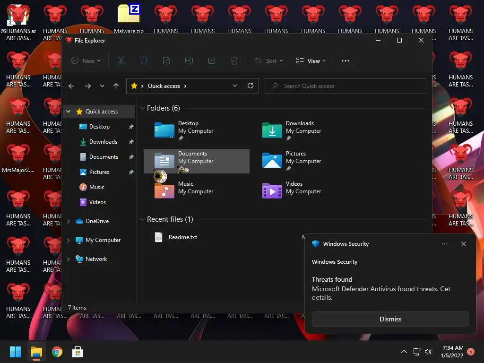
Task: Open the notification count badge
Action: (471, 352)
